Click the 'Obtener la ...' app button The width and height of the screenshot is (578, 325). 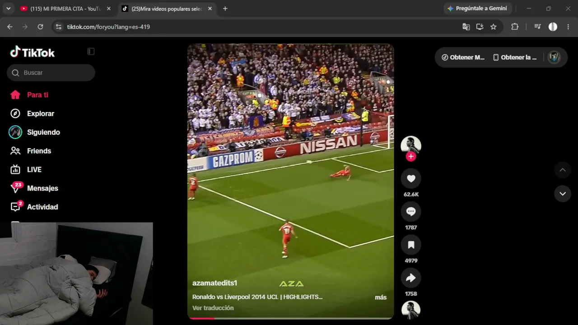click(515, 57)
